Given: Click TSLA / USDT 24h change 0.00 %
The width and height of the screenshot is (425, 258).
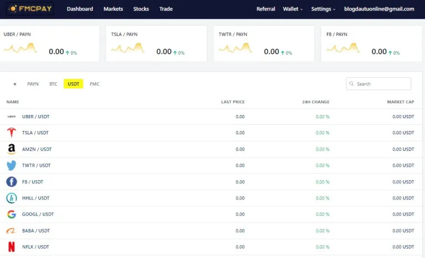Looking at the screenshot, I should pyautogui.click(x=323, y=133).
